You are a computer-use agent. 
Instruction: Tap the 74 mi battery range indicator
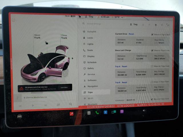click(70, 16)
